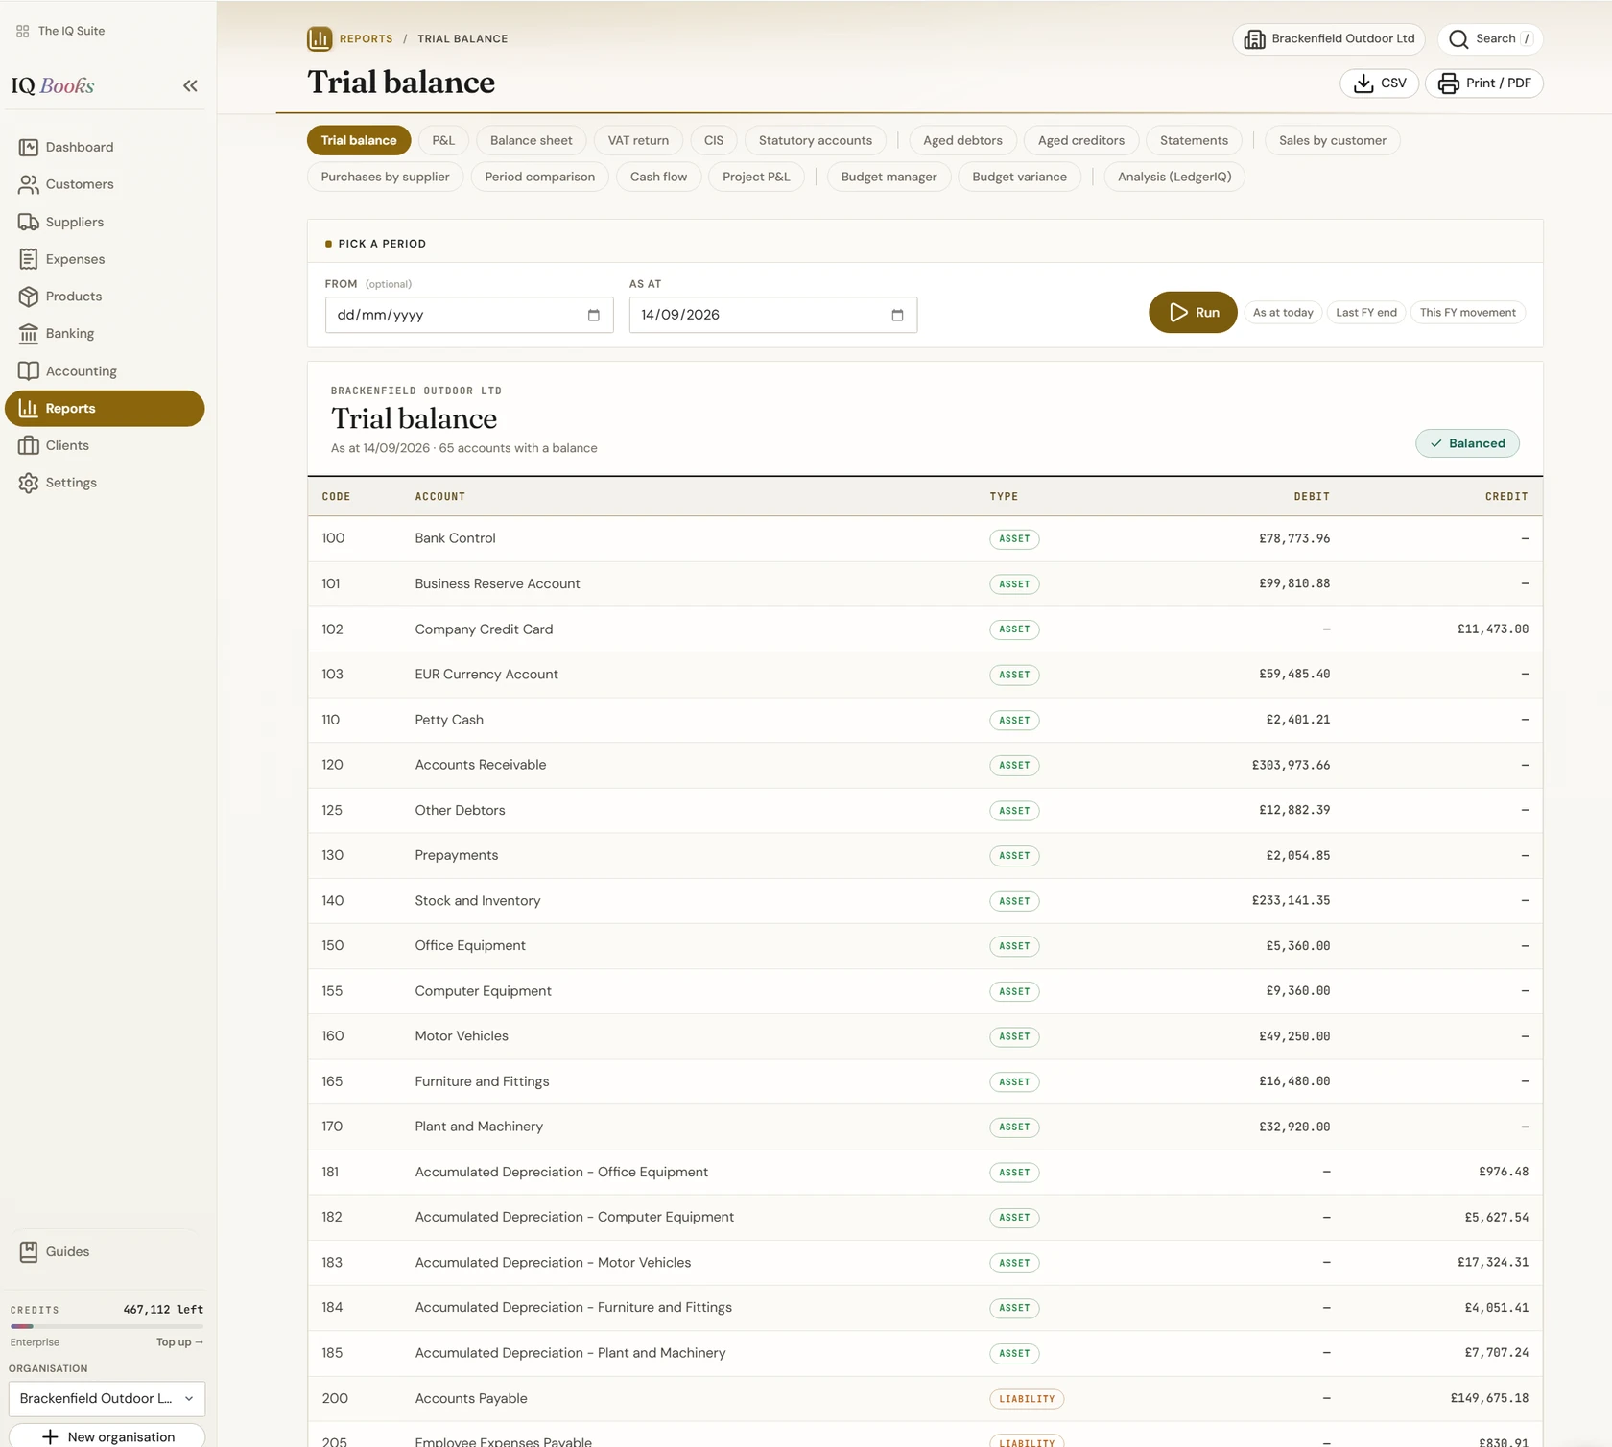Click the REPORTS breadcrumb link
Viewport: 1612px width, 1447px height.
tap(366, 39)
